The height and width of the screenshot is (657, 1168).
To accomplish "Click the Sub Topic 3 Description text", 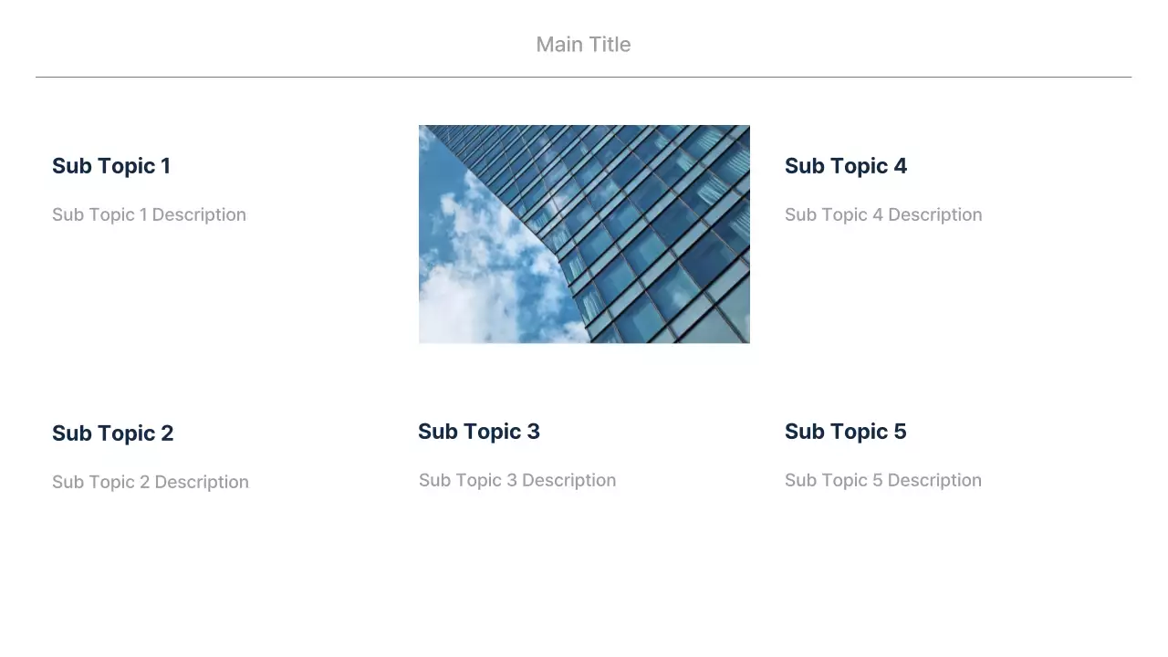I will (517, 480).
